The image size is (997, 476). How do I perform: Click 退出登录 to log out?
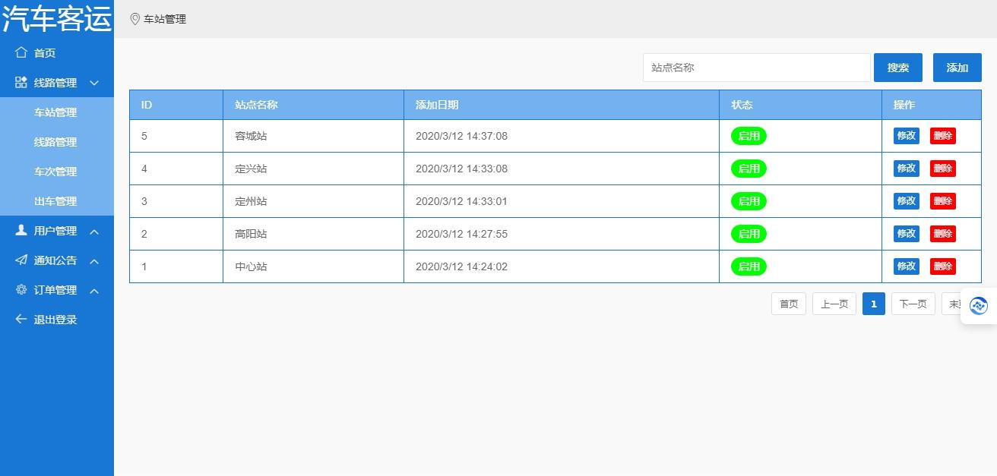pyautogui.click(x=57, y=319)
